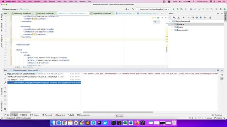This screenshot has width=227, height=127.
Task: Toggle Maven skip tests mode icon
Action: pos(201,18)
